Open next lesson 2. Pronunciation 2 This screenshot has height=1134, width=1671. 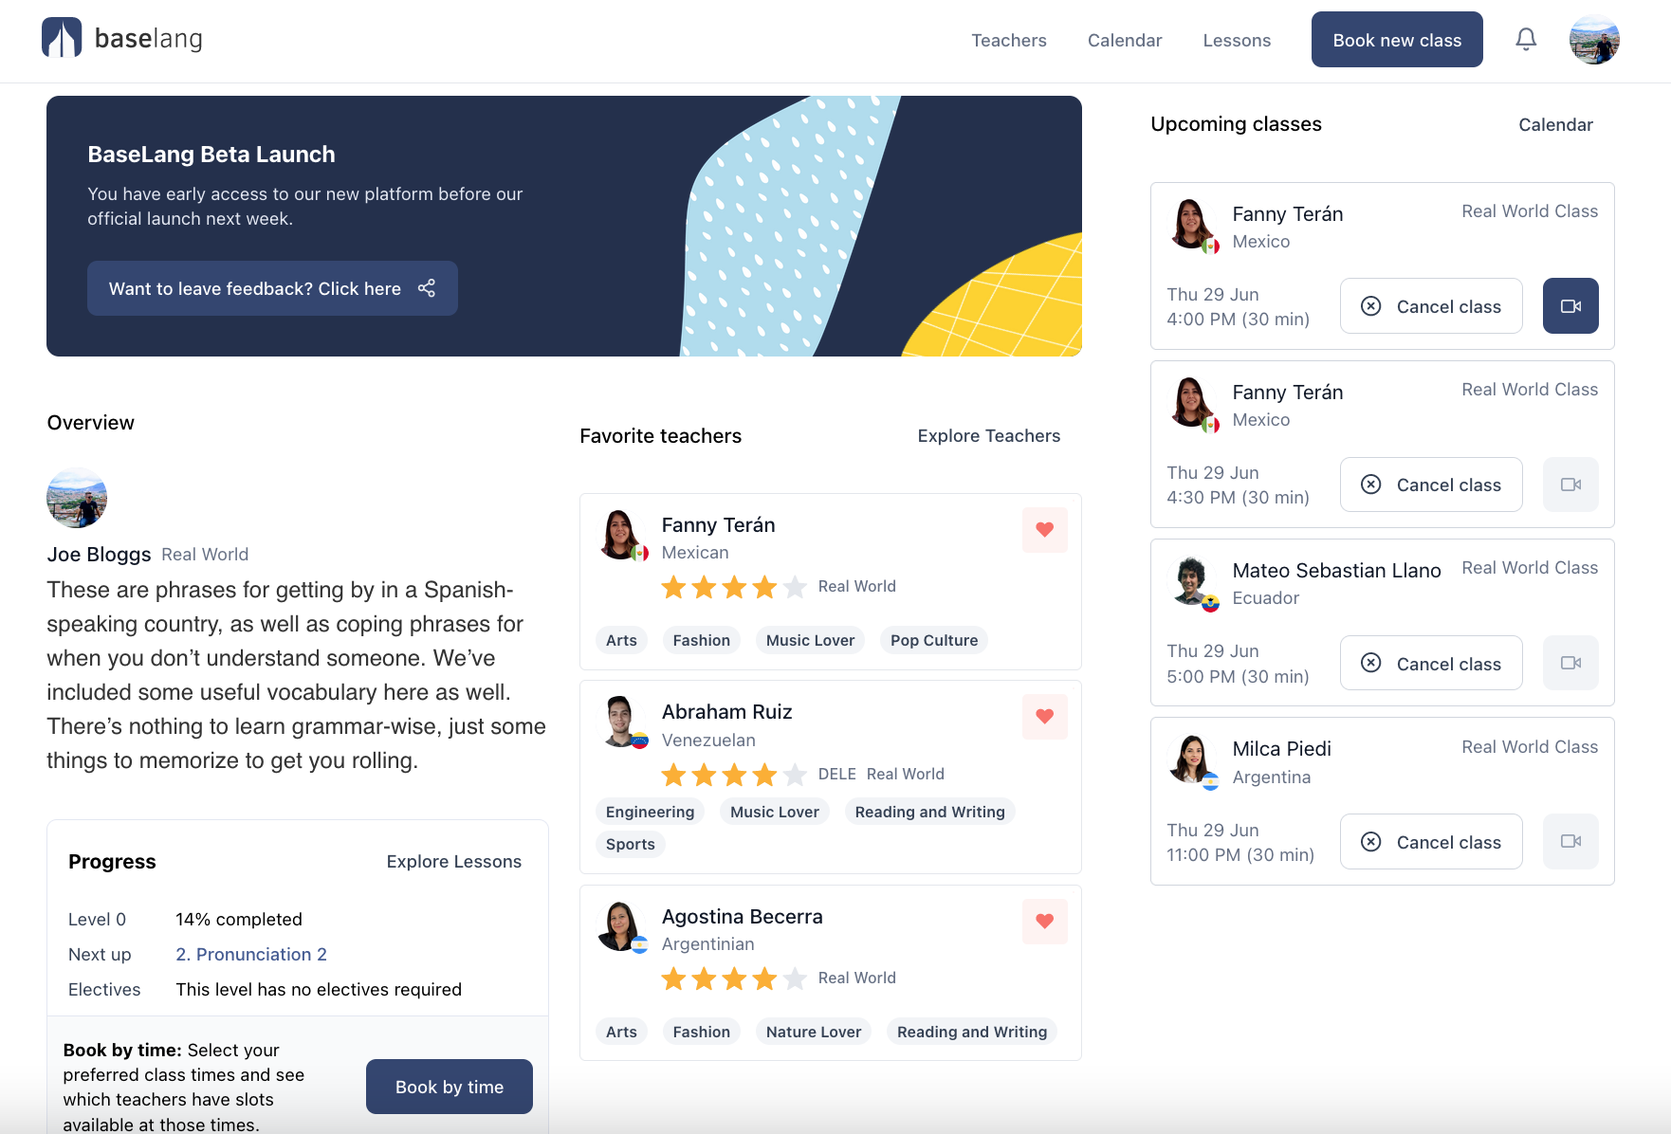tap(251, 955)
